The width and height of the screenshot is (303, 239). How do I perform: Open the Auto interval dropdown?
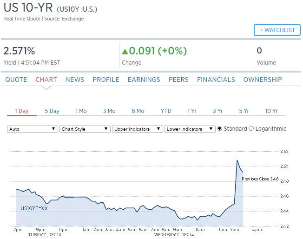[32, 129]
